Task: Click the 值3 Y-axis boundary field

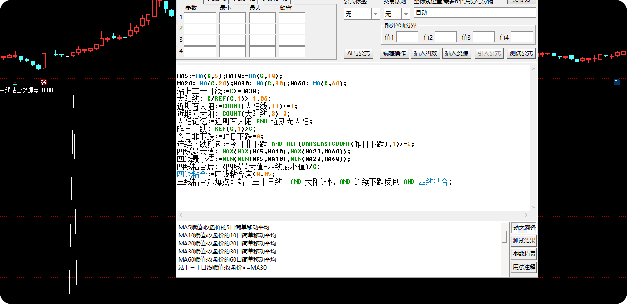Action: 484,37
